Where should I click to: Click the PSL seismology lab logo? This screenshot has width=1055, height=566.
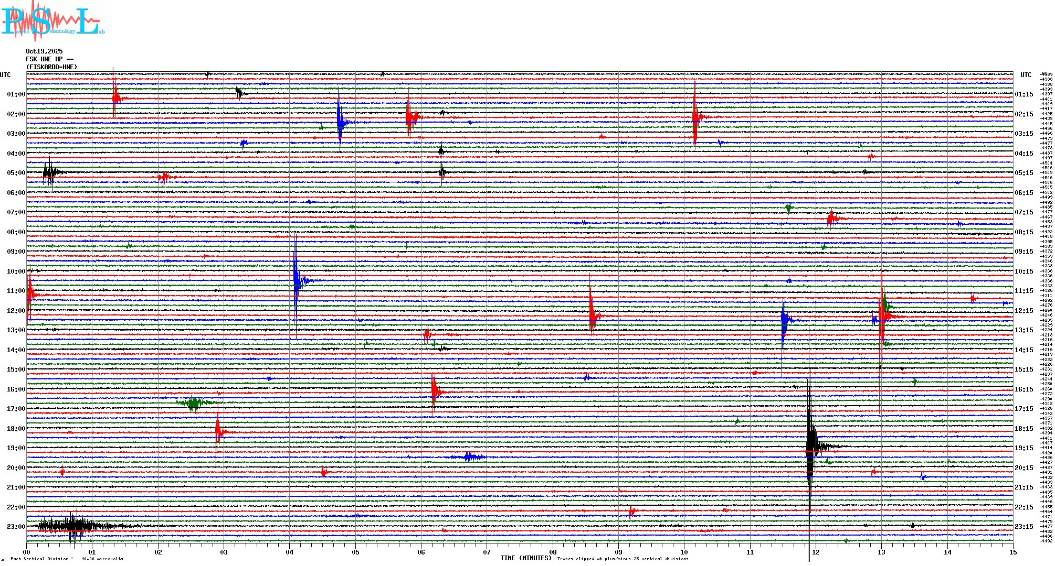[52, 21]
